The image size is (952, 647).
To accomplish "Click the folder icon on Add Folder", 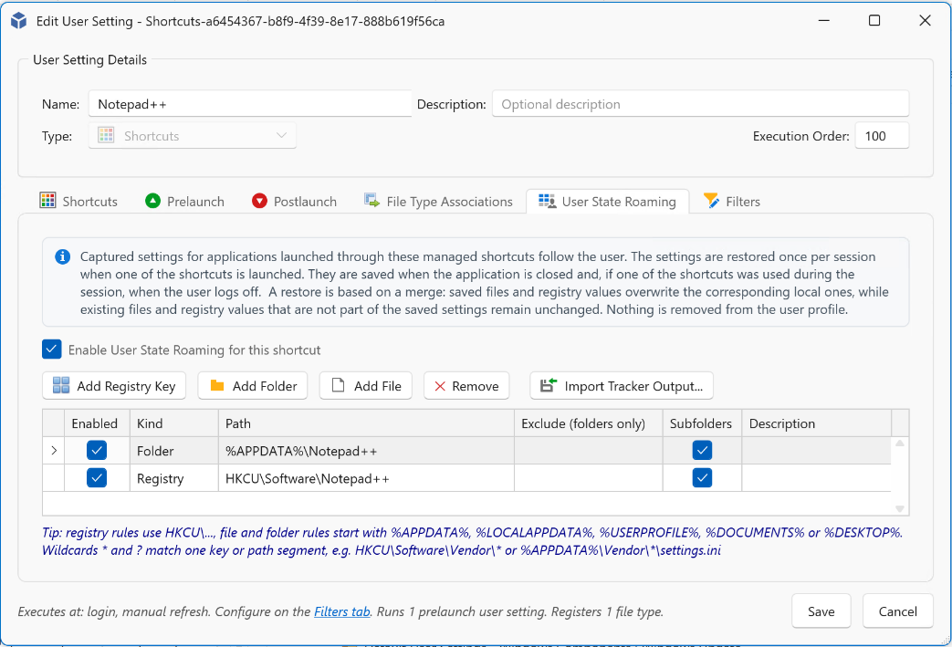I will [217, 385].
